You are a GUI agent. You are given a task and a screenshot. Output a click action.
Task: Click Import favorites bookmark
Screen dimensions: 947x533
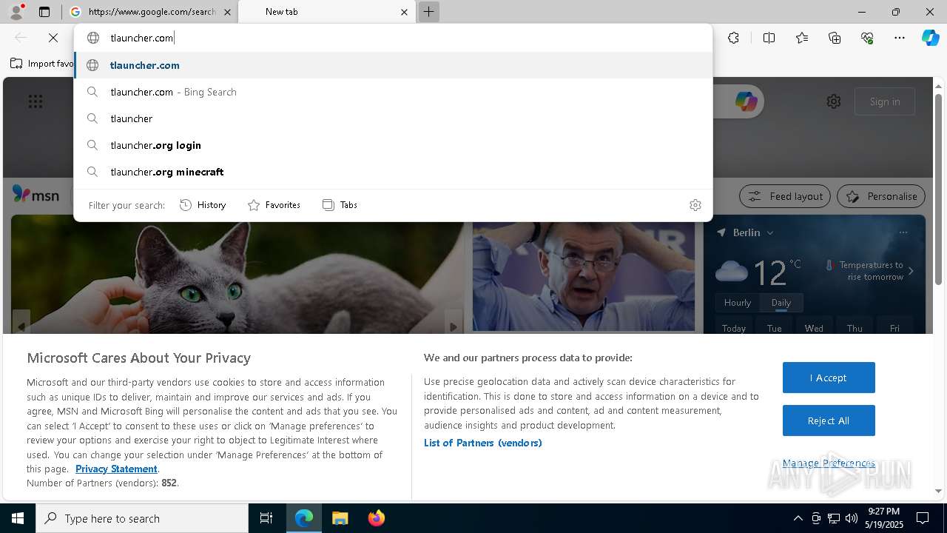point(42,64)
